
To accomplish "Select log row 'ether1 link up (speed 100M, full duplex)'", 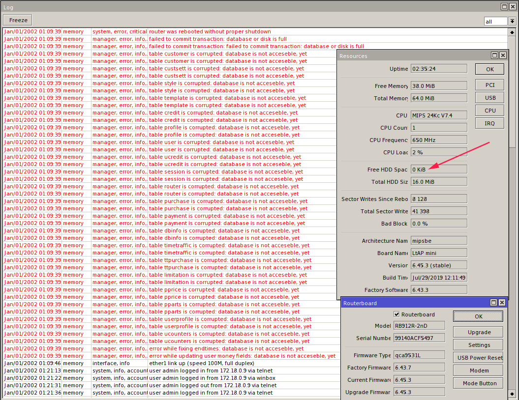I will pos(172,363).
